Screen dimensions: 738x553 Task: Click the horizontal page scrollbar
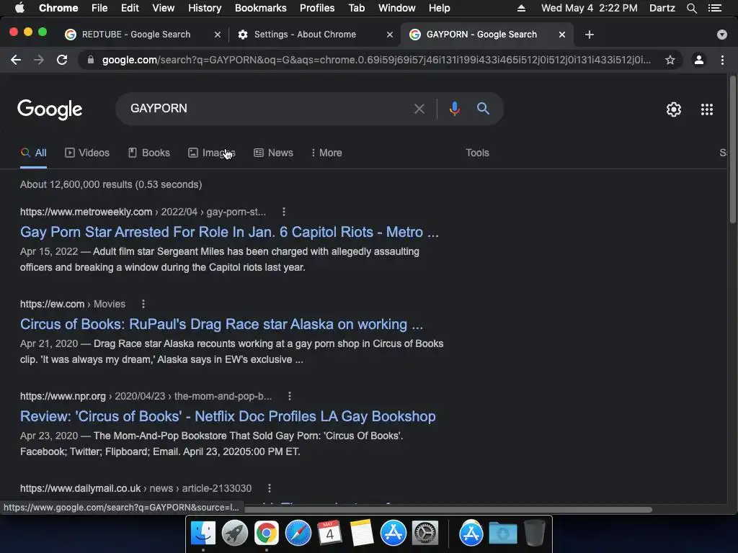pyautogui.click(x=447, y=510)
